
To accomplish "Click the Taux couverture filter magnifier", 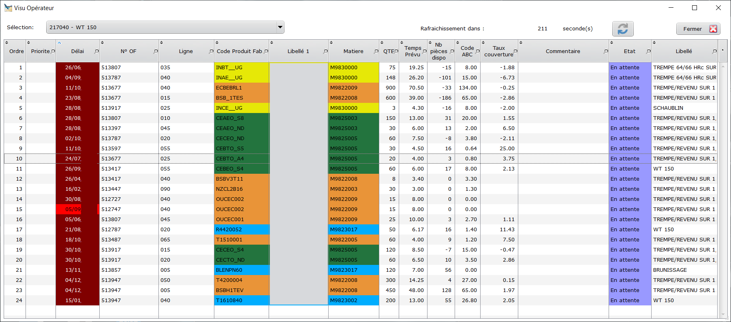I will [x=515, y=51].
